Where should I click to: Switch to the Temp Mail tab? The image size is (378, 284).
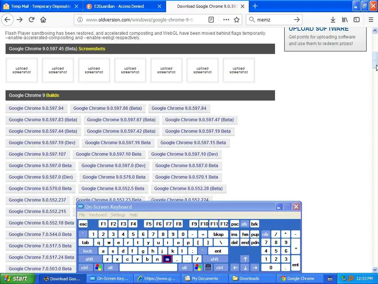(41, 6)
